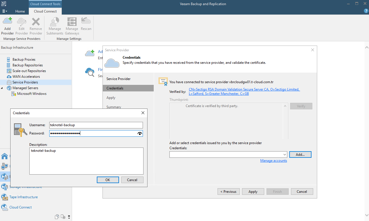Click the greyed Finish button
The width and height of the screenshot is (369, 221).
click(x=277, y=192)
